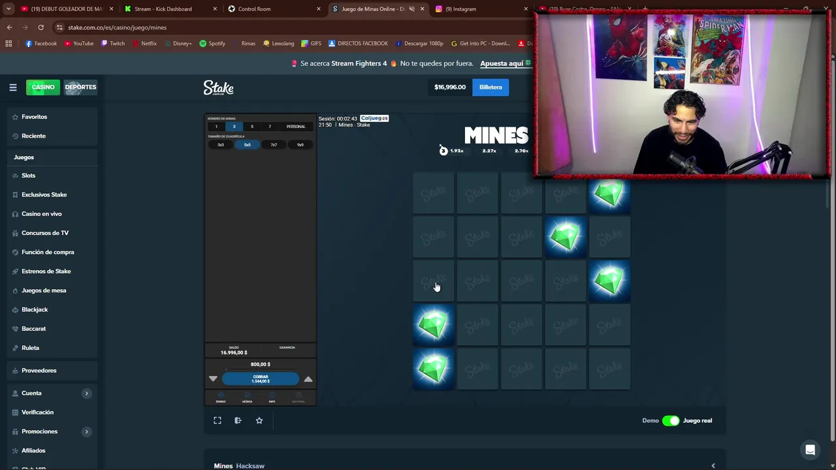Switch to Stream - Kick Dashboard tab
Image resolution: width=836 pixels, height=470 pixels.
tap(170, 9)
